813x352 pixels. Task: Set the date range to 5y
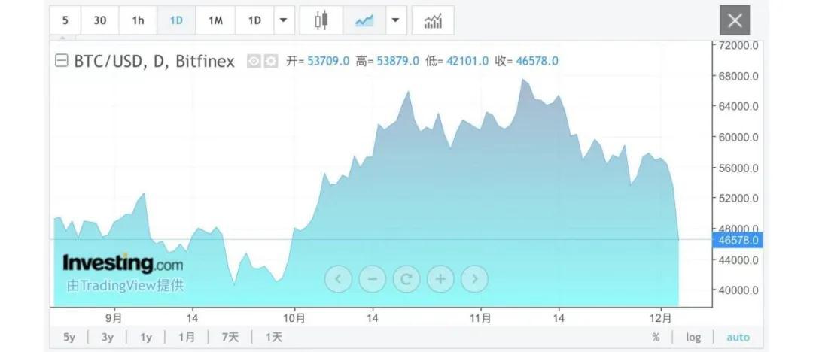click(69, 337)
